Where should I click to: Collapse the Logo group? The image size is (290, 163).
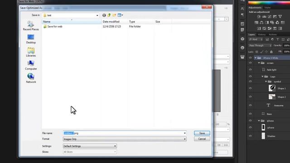coord(262,77)
